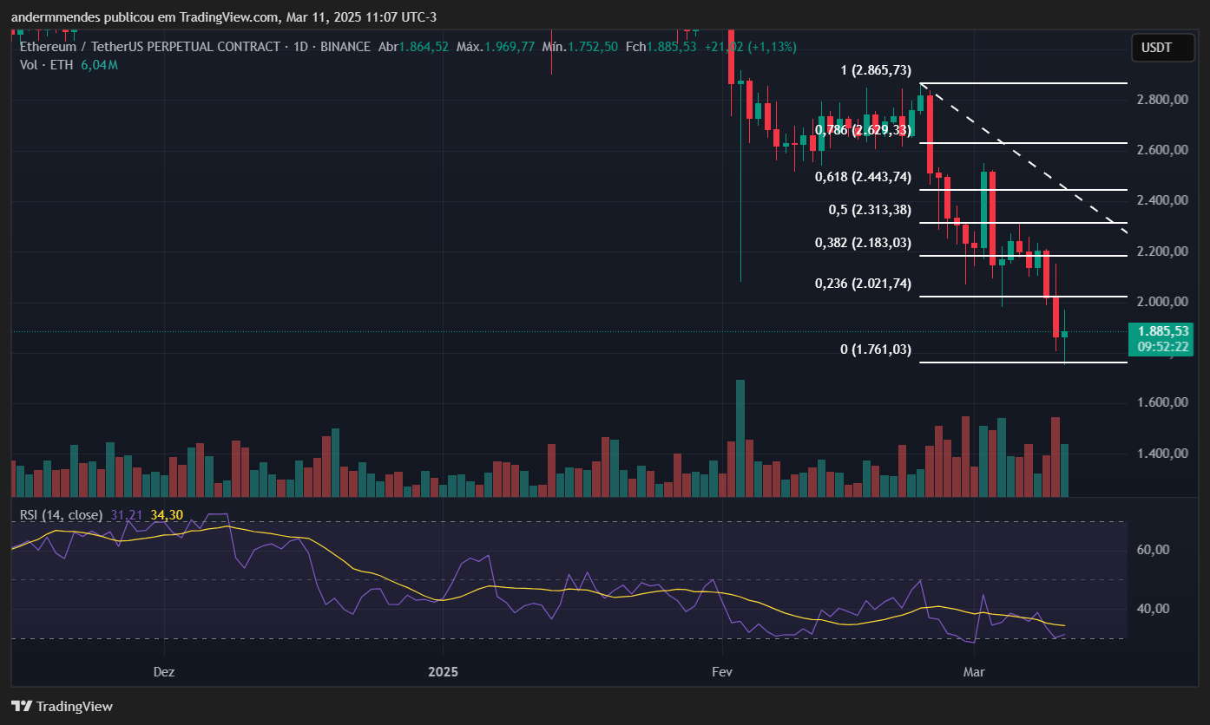Open the USDT currency selector
Image resolution: width=1210 pixels, height=725 pixels.
click(x=1162, y=48)
